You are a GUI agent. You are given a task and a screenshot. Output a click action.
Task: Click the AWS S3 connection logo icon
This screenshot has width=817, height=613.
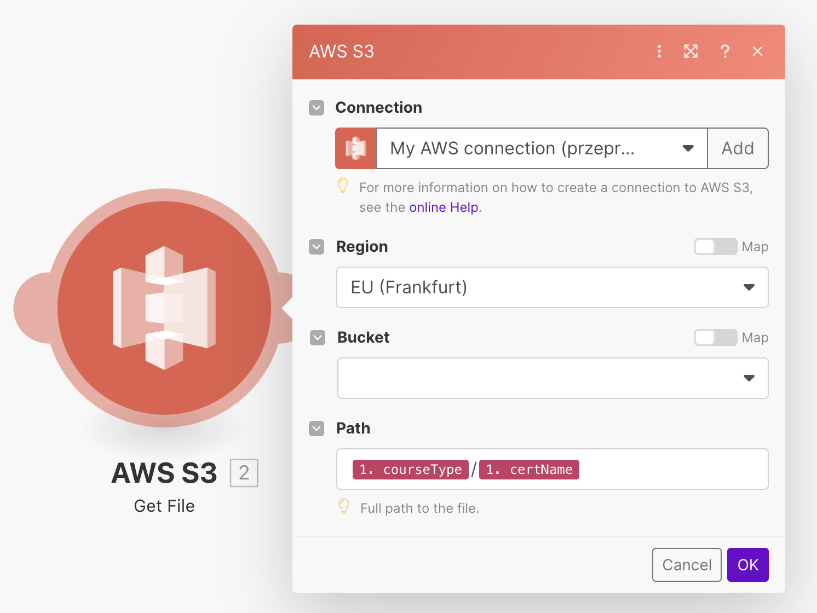356,148
